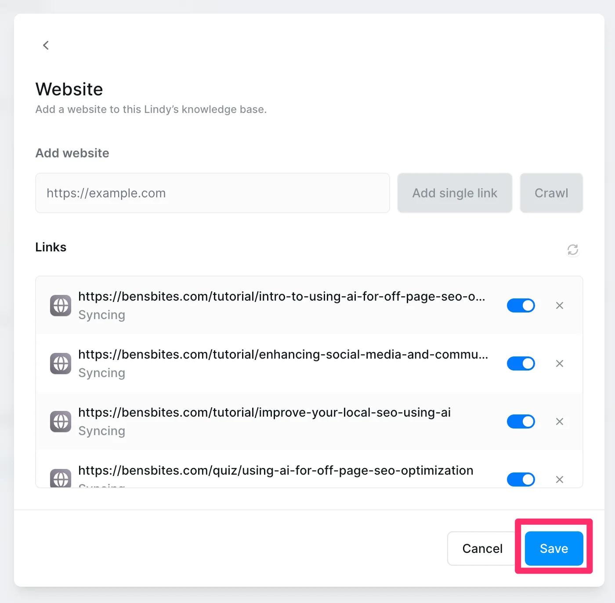Remove the intro-to-using-ai-for-off-page-seo link

[x=560, y=305]
